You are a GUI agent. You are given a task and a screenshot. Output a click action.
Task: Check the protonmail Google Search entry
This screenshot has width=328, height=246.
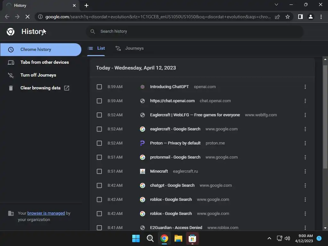pos(99,157)
